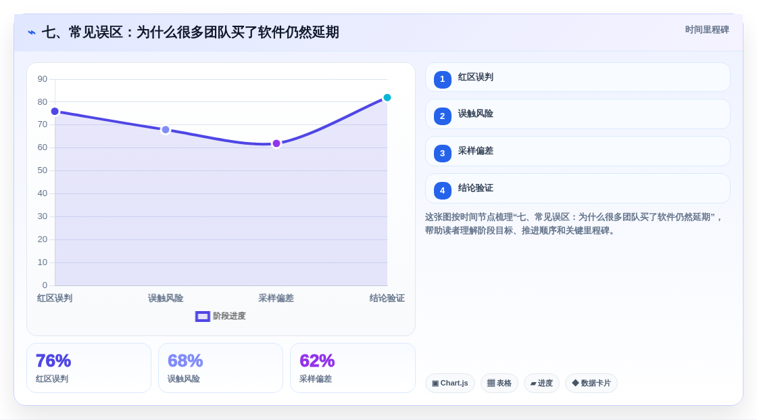Click the blue lightning icon beside the title

tap(32, 32)
